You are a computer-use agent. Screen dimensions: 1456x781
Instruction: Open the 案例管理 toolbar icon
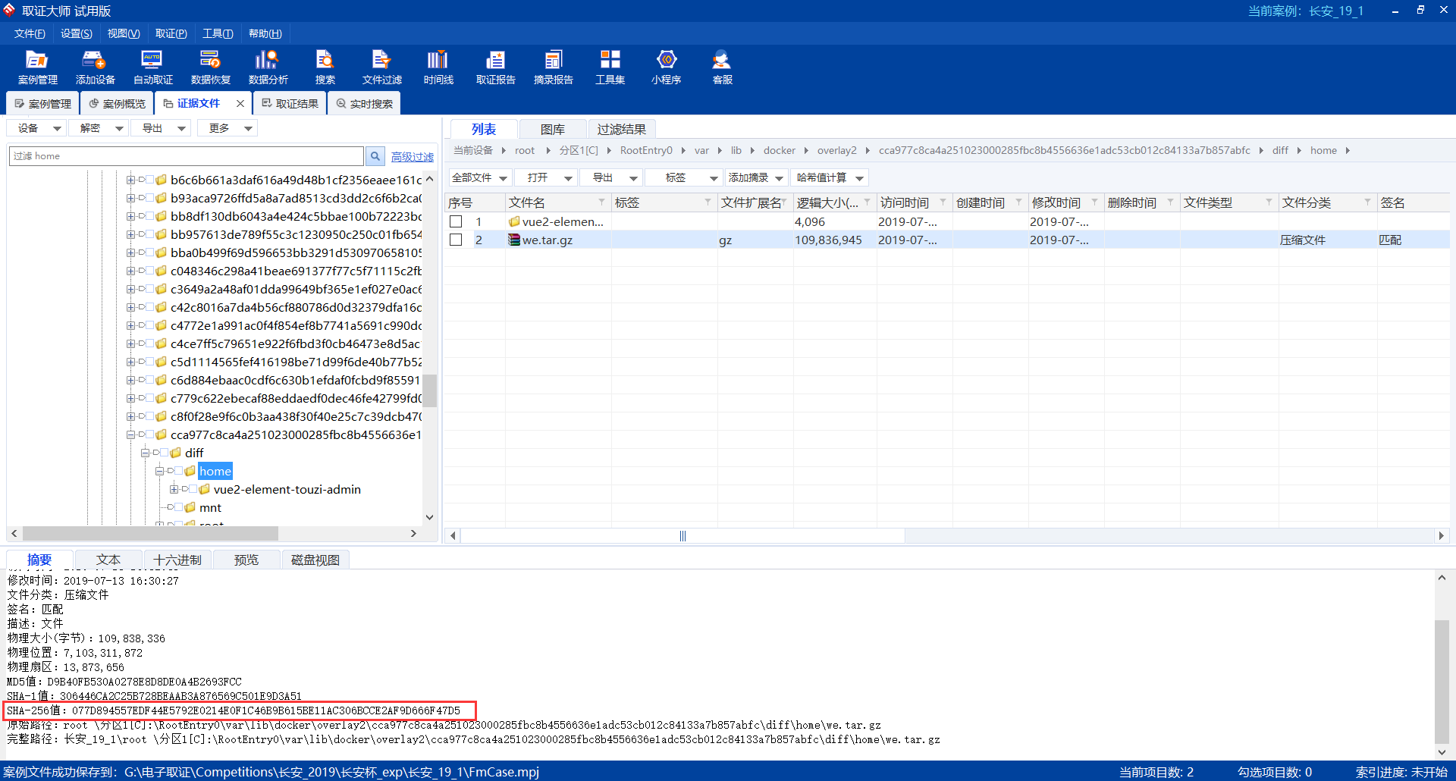[37, 67]
